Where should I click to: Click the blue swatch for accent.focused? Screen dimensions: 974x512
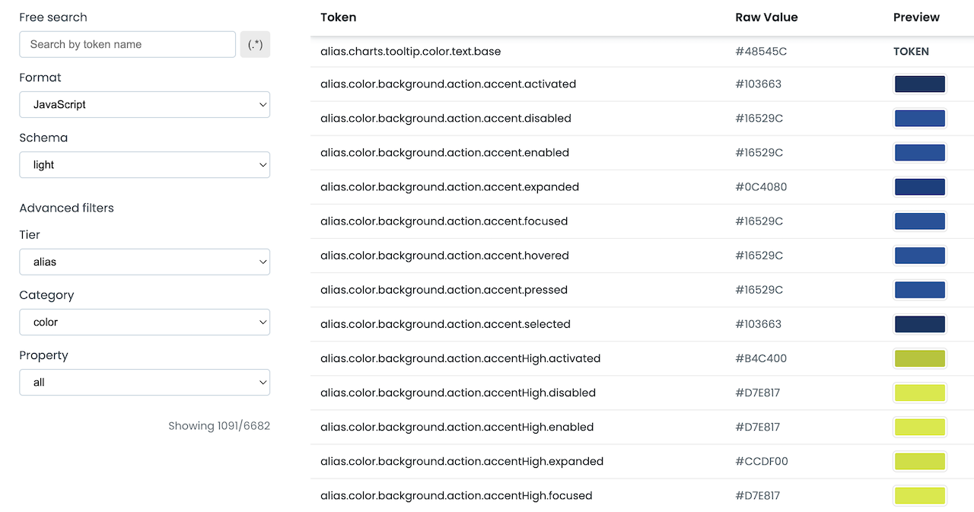click(x=919, y=221)
